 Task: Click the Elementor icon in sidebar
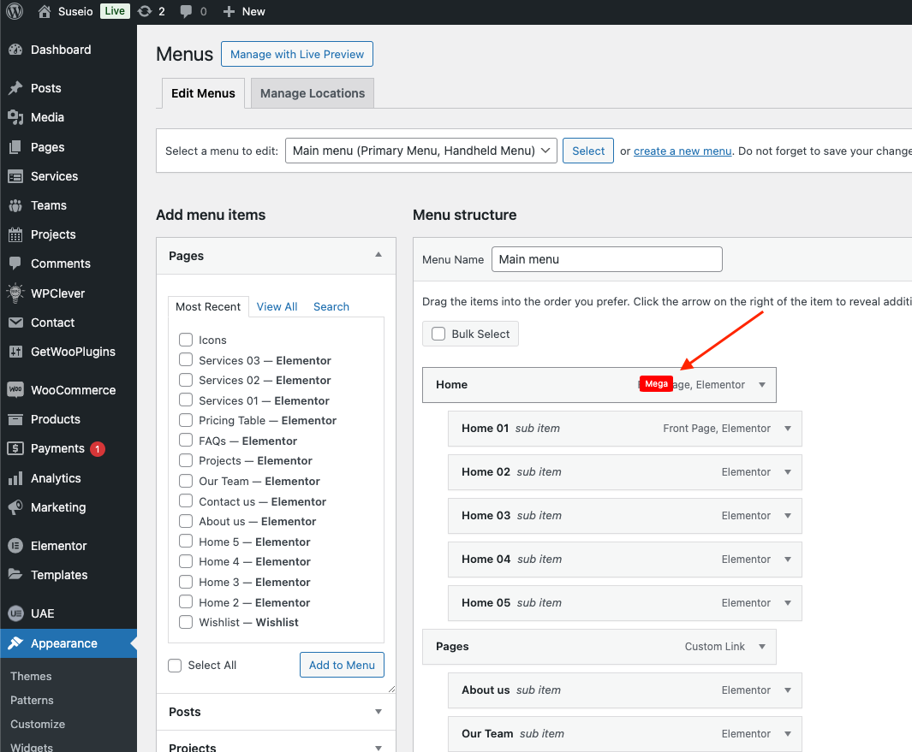pos(15,546)
